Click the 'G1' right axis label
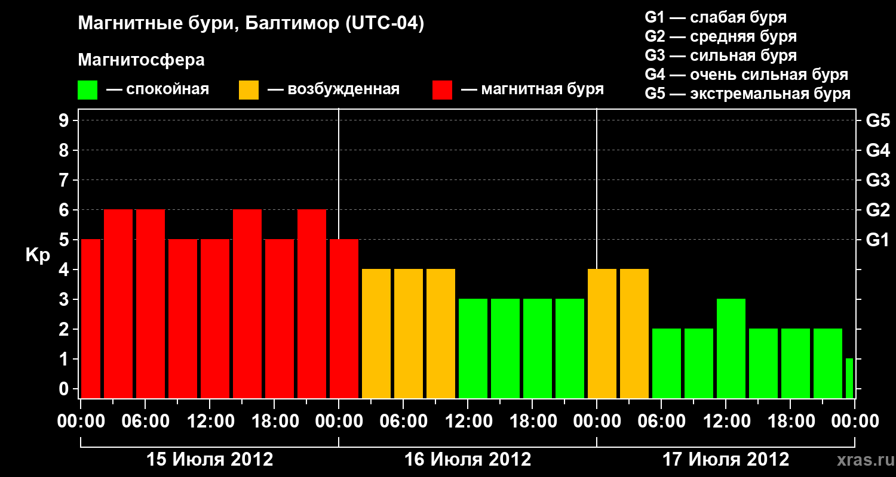 (x=877, y=240)
